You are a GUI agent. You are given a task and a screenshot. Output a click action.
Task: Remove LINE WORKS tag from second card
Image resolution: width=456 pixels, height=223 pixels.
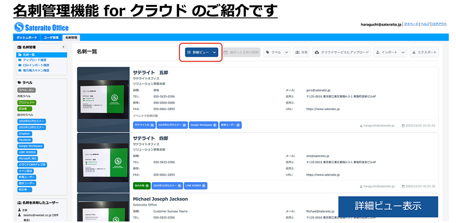click(x=204, y=186)
